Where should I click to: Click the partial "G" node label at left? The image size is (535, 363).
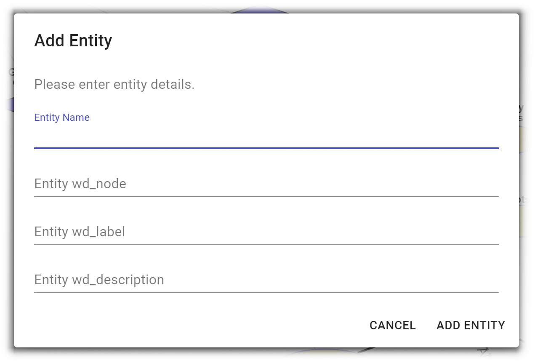(11, 72)
